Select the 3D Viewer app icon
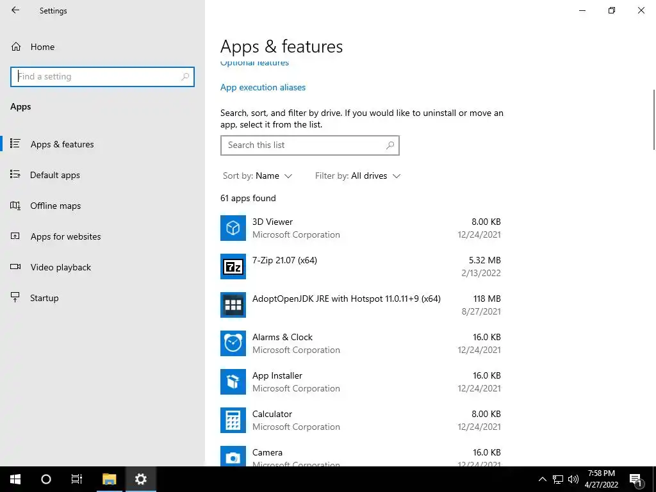Viewport: 656px width, 492px height. tap(233, 228)
